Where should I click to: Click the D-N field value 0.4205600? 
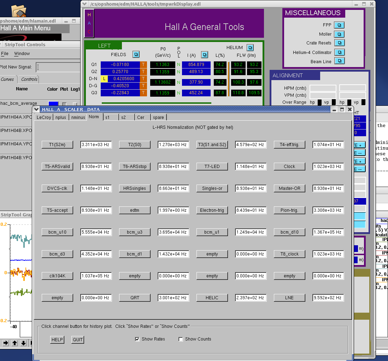124,79
